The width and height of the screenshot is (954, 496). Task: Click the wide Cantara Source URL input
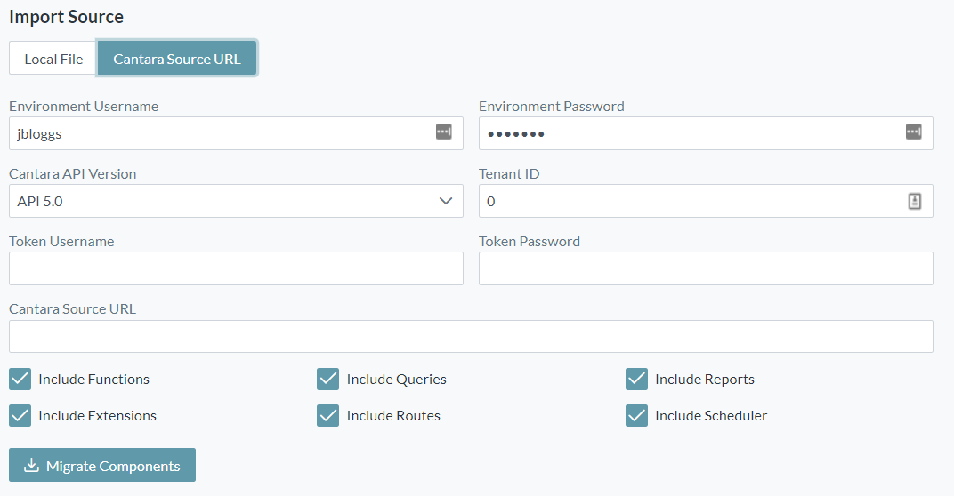(x=471, y=337)
